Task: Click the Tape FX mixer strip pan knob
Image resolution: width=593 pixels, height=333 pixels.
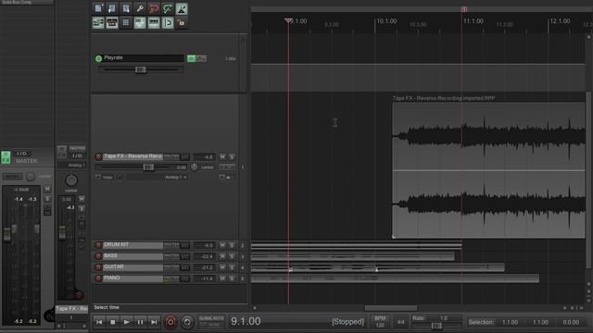Action: pyautogui.click(x=71, y=180)
